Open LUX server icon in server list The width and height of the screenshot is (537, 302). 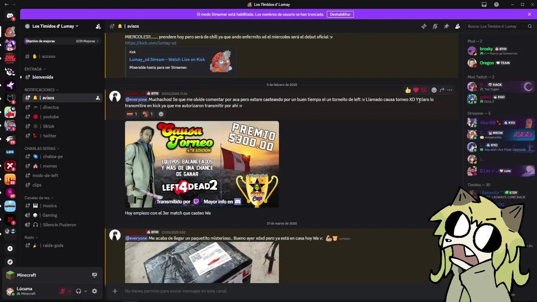(x=10, y=152)
